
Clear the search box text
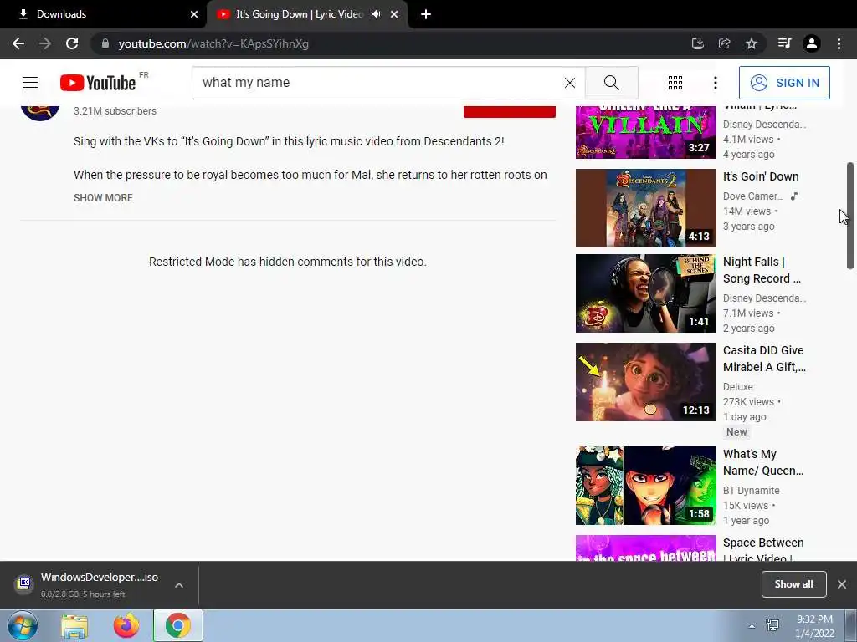pyautogui.click(x=569, y=83)
